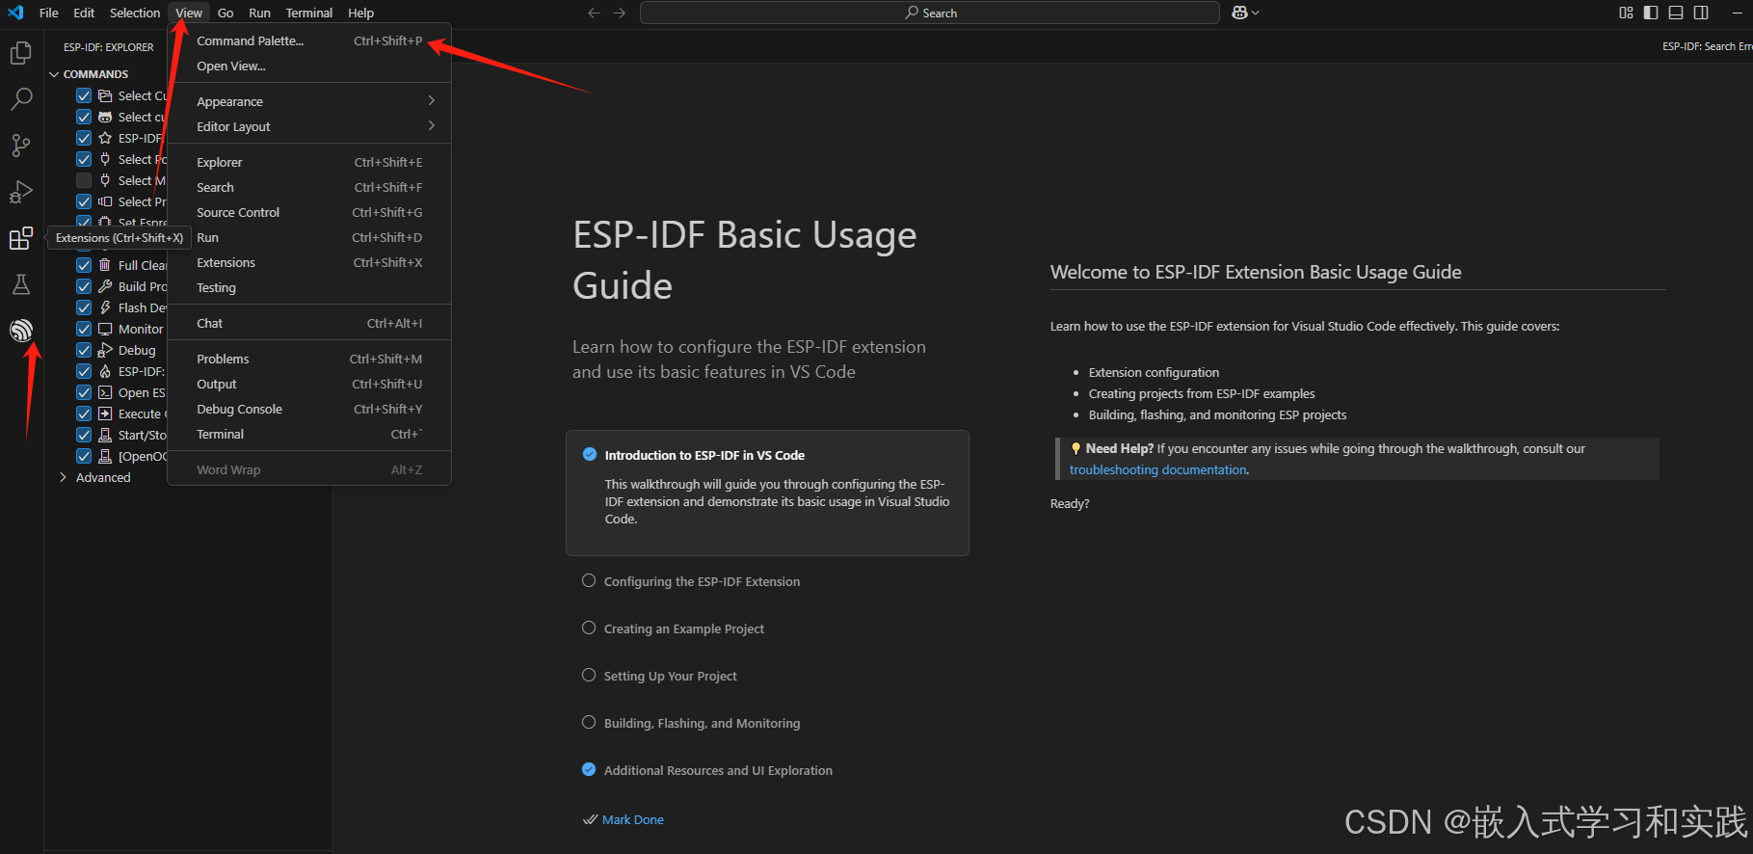Viewport: 1753px width, 854px height.
Task: Click the VS Code logo in title bar
Action: pyautogui.click(x=15, y=13)
